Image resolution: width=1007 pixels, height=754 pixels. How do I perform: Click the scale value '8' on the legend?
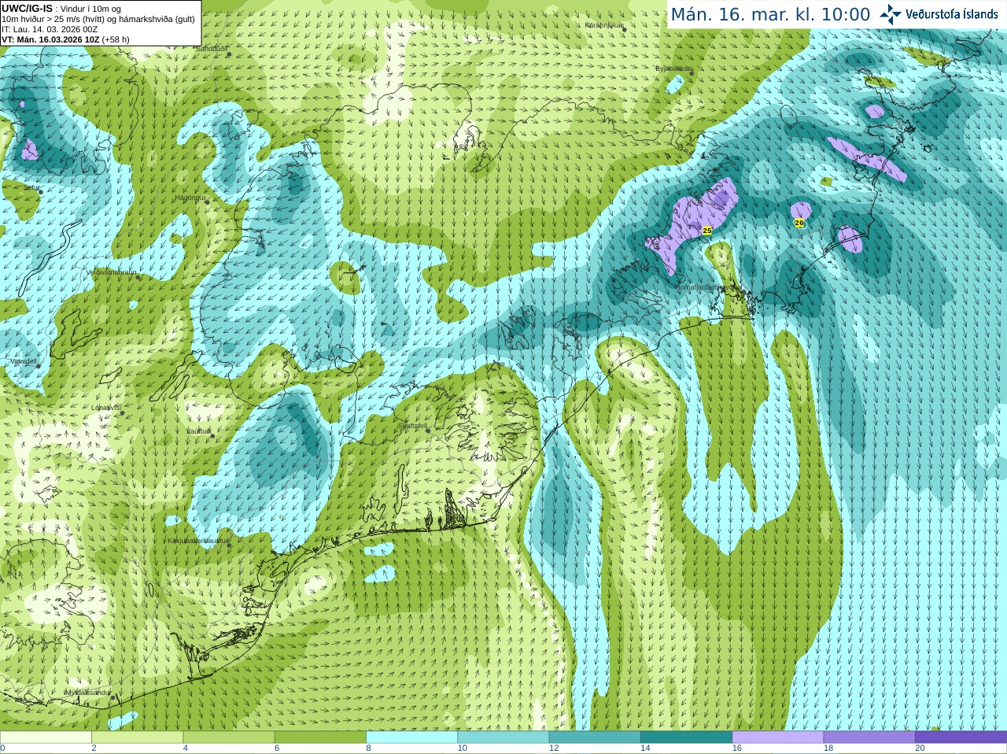point(368,748)
